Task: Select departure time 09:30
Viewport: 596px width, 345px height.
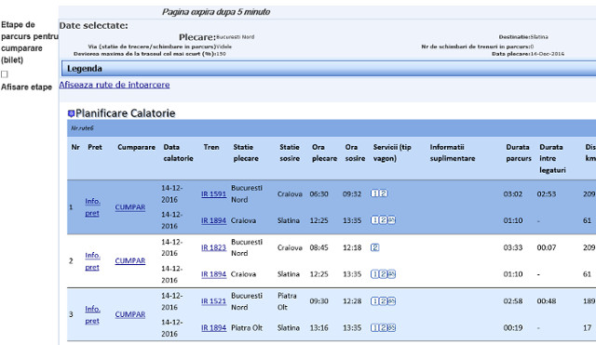Action: [318, 301]
